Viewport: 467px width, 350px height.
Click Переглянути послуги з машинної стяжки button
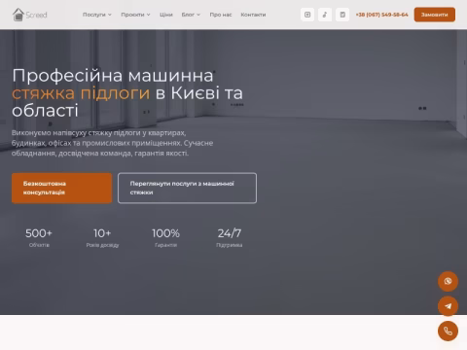point(187,188)
